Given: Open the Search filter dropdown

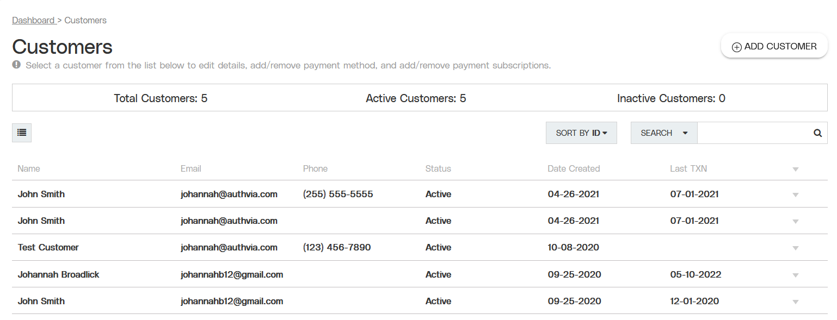Looking at the screenshot, I should 664,133.
